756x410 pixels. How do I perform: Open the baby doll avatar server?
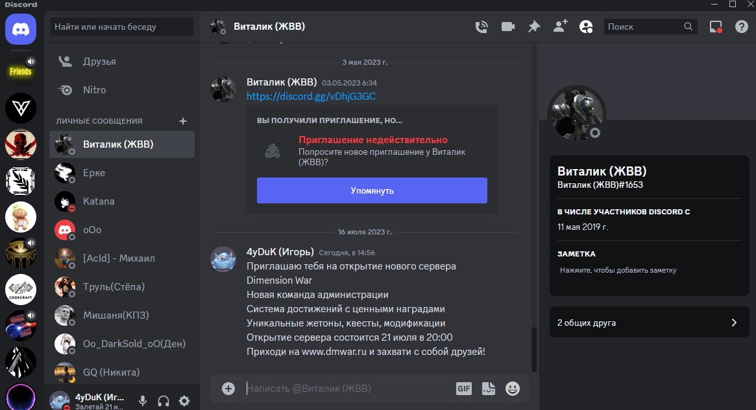(x=21, y=217)
